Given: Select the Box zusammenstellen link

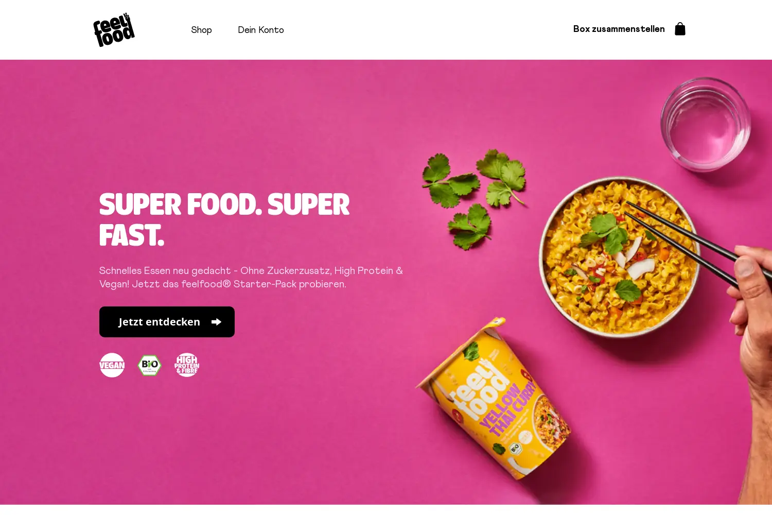Looking at the screenshot, I should point(619,29).
